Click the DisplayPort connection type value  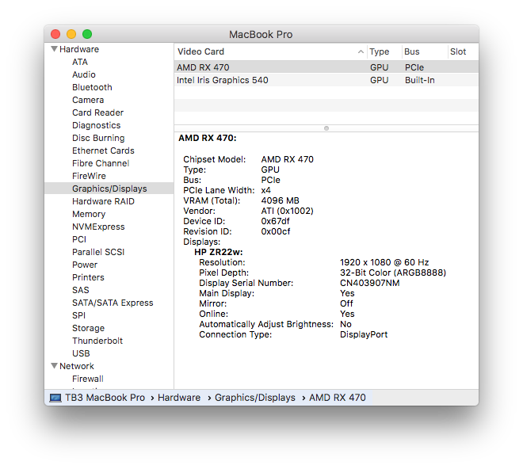click(x=364, y=334)
